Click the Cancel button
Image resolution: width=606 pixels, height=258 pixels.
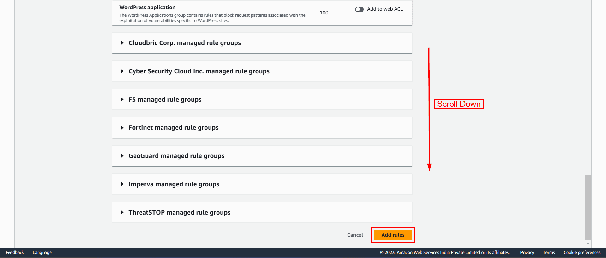click(355, 235)
